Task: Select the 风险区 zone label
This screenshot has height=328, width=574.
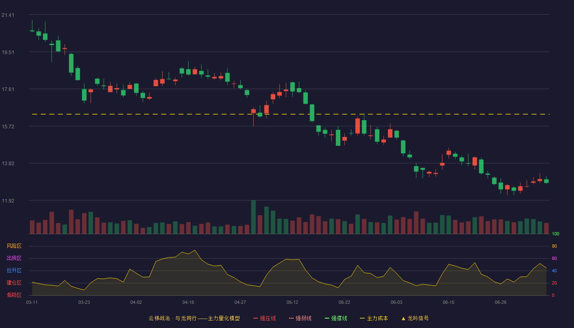Action: (14, 246)
